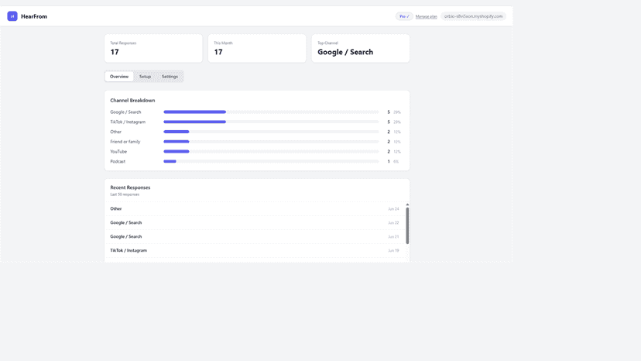Click the HearFrom app title

(x=34, y=16)
